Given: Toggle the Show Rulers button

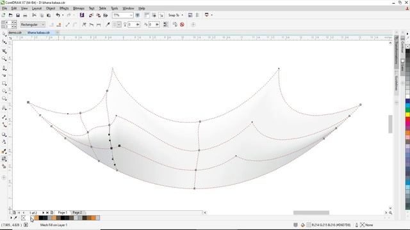Looking at the screenshot, I should (147, 15).
